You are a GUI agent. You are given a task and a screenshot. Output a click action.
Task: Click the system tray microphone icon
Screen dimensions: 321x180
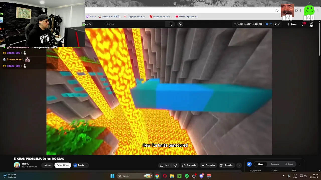[x=289, y=176]
